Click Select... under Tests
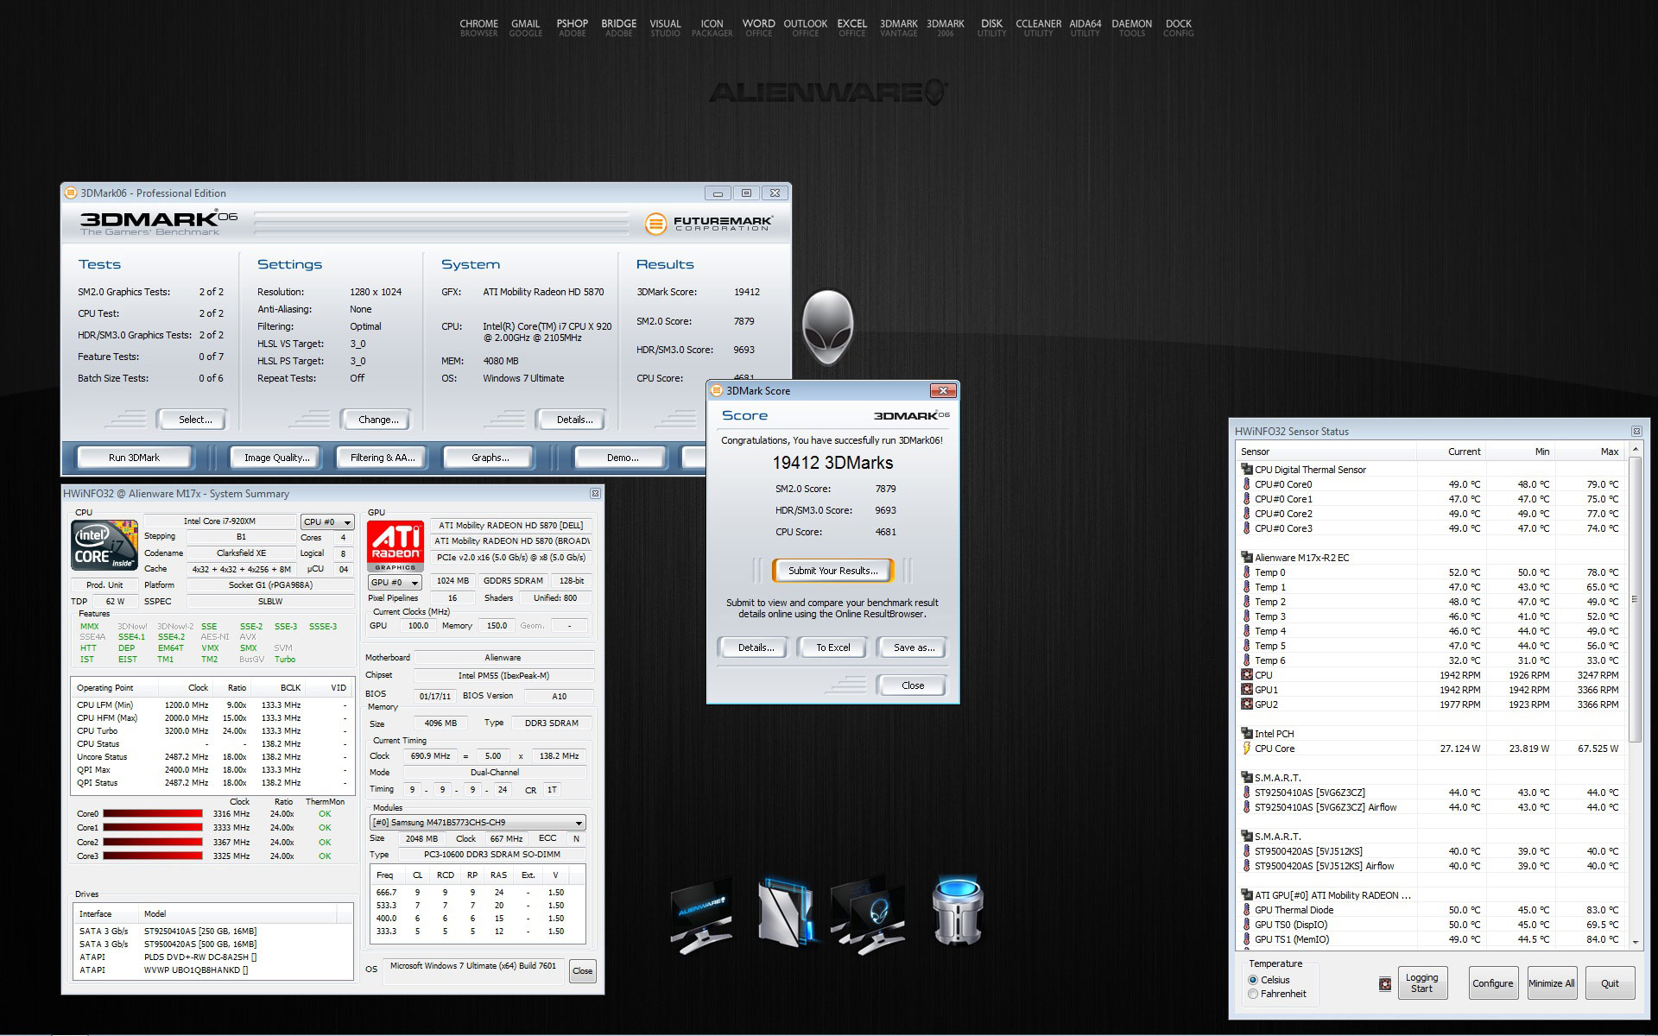Viewport: 1658px width, 1036px height. pyautogui.click(x=192, y=420)
